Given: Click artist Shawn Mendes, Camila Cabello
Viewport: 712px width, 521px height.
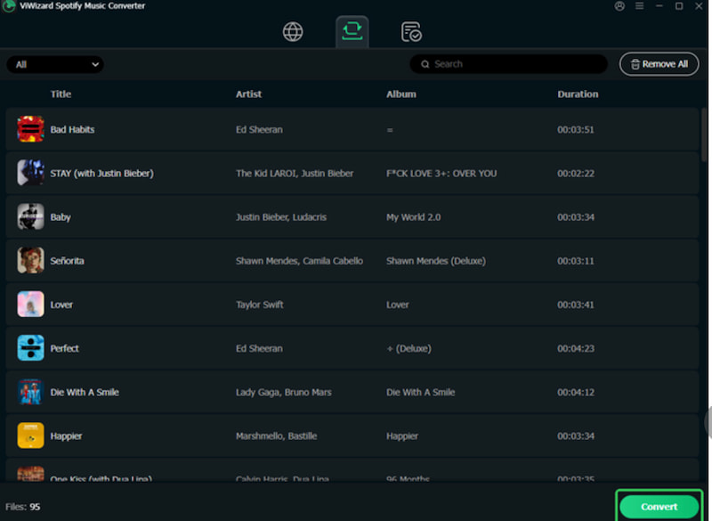Looking at the screenshot, I should tap(299, 261).
